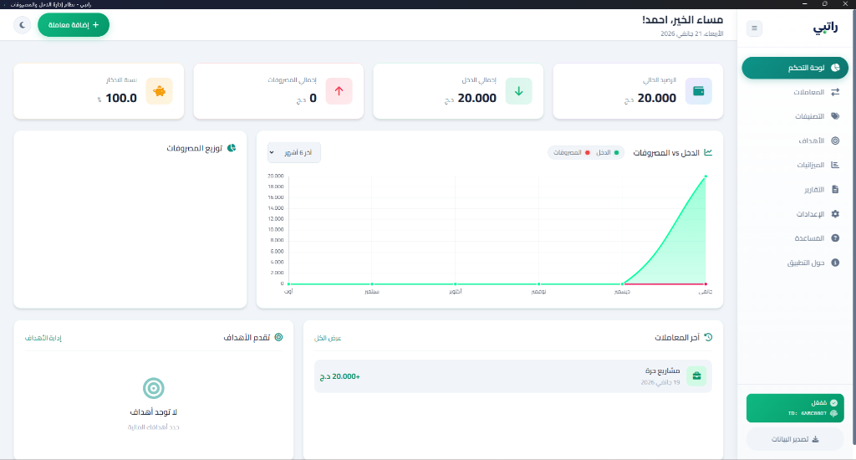Click the 0 value on إجمالي المصروفات card
This screenshot has height=460, width=856.
(313, 99)
